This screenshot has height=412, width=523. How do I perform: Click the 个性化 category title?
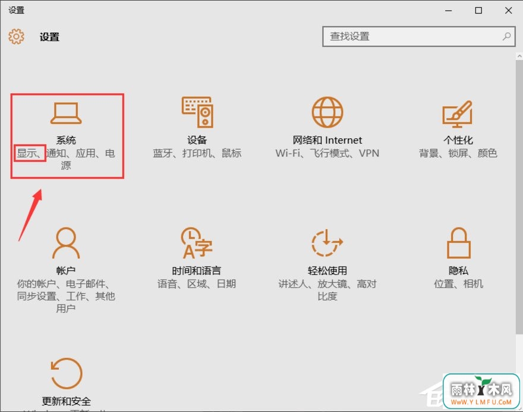(458, 140)
